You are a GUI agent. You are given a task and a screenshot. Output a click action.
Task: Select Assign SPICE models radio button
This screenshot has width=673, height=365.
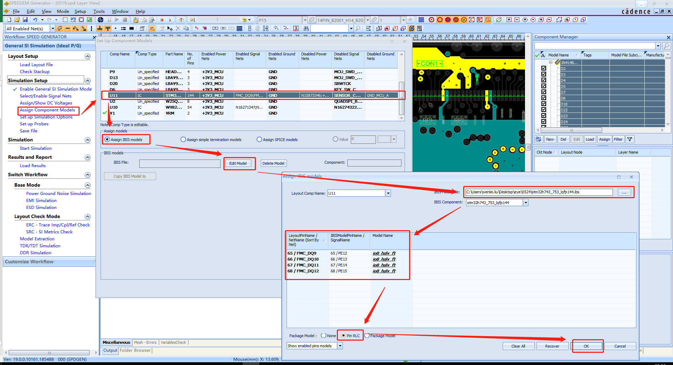[259, 139]
